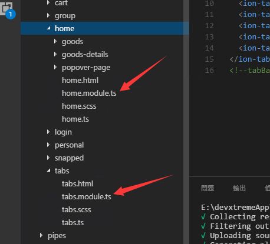The width and height of the screenshot is (270, 244).
Task: Click editor line number 12
Action: click(209, 26)
